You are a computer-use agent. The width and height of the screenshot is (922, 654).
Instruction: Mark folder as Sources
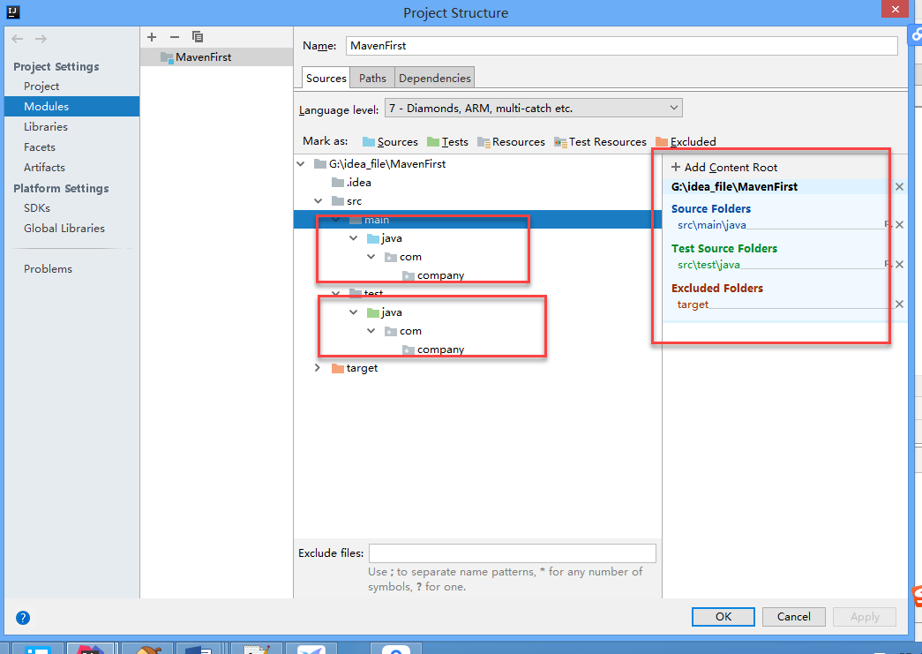click(x=391, y=142)
